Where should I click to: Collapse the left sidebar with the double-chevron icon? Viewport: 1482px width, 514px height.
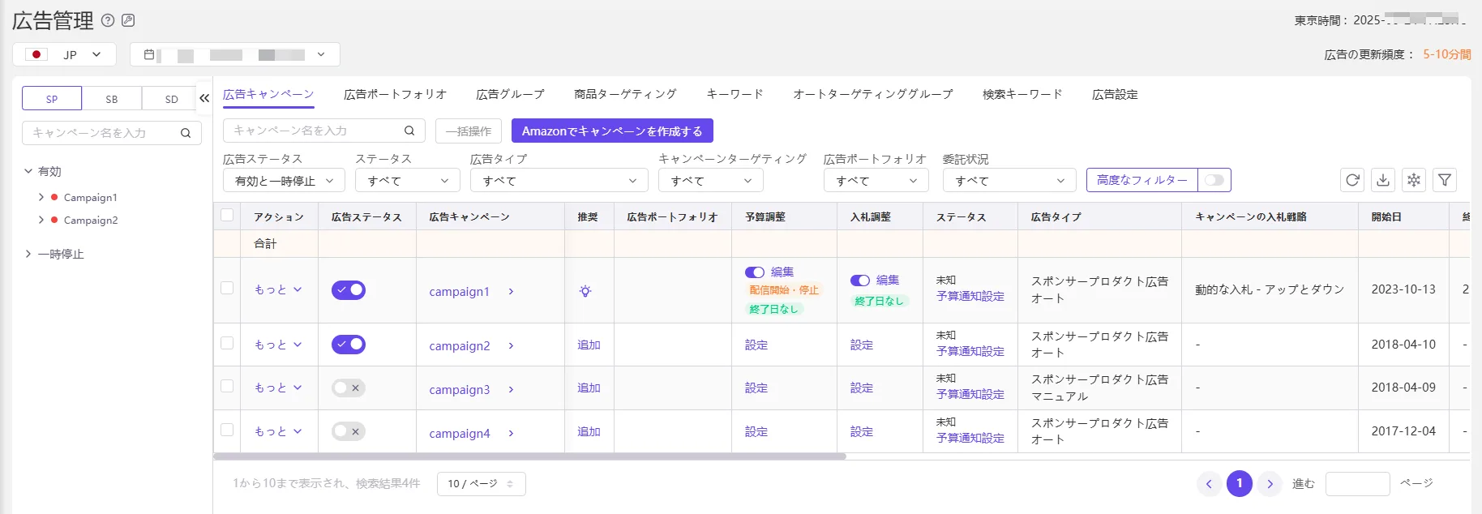[x=204, y=98]
